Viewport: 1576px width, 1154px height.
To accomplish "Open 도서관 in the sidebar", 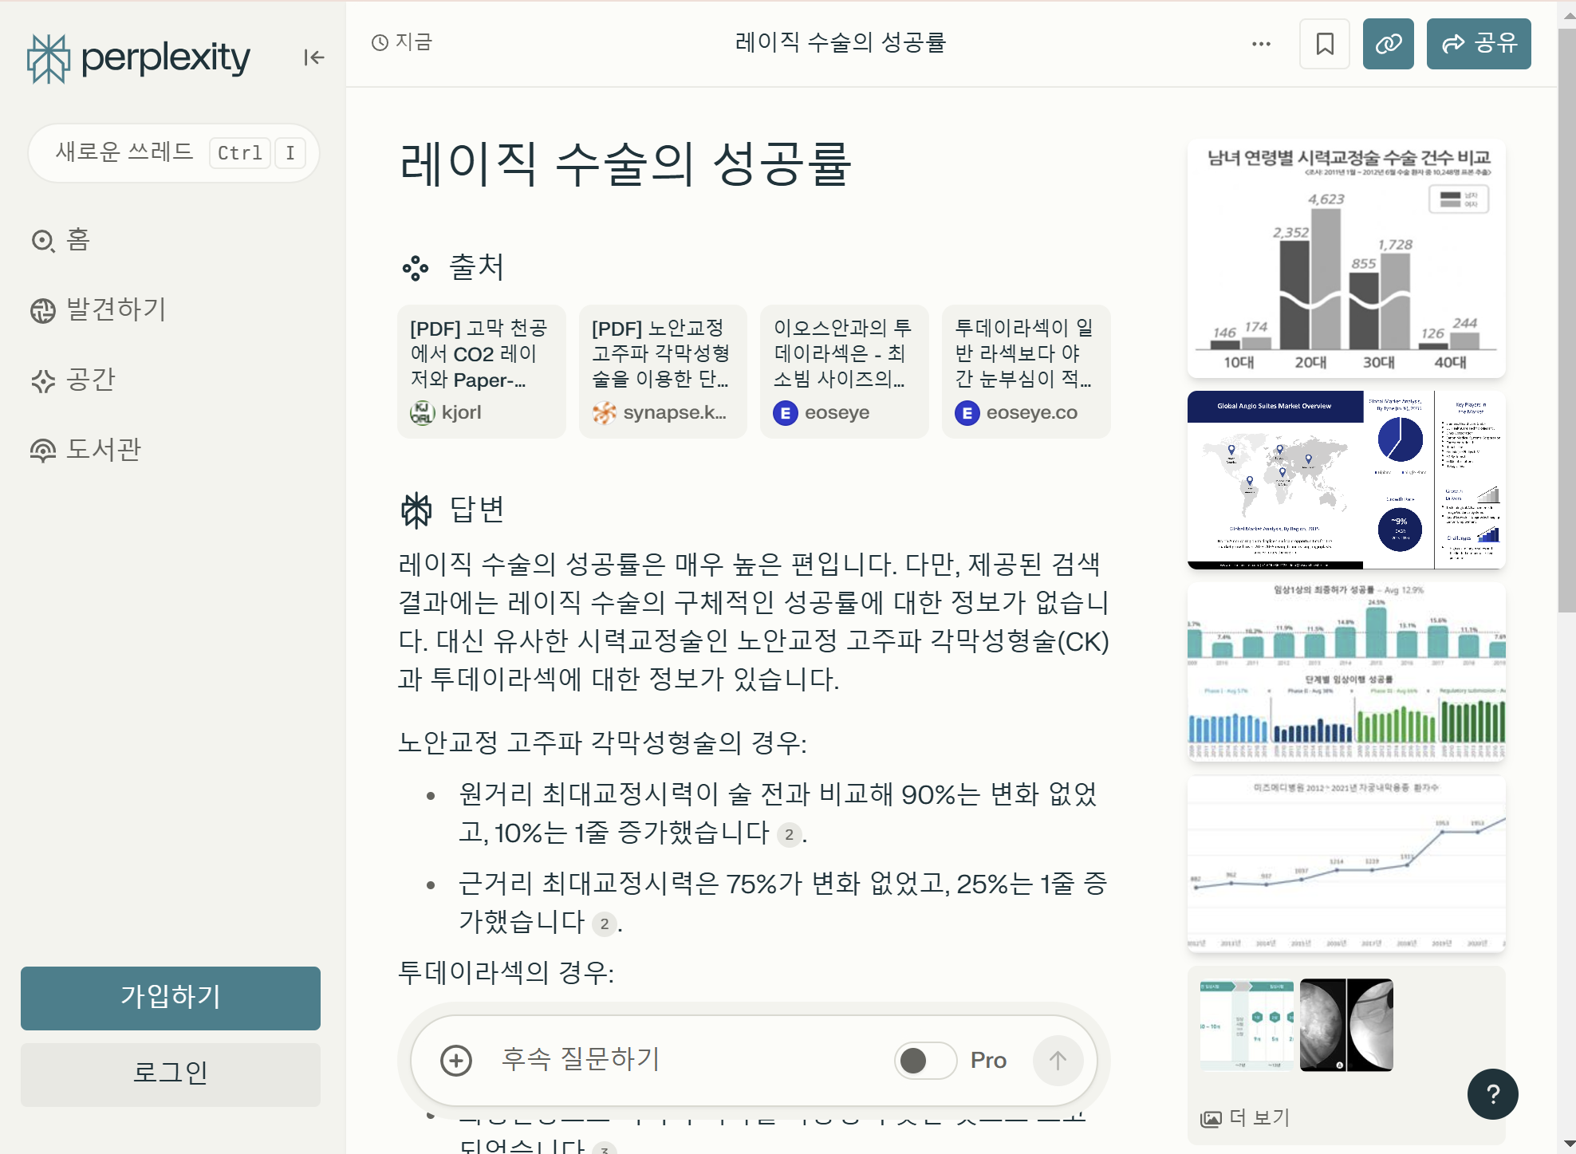I will [85, 450].
